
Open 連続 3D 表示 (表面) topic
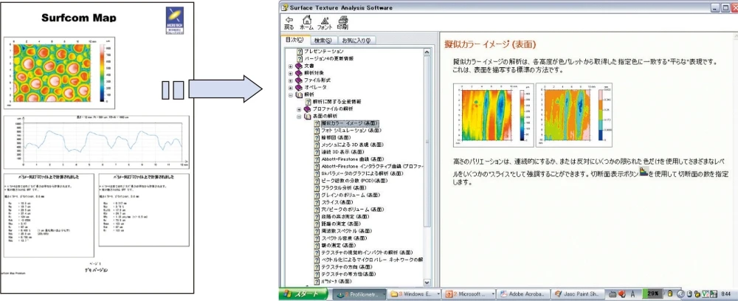click(344, 152)
